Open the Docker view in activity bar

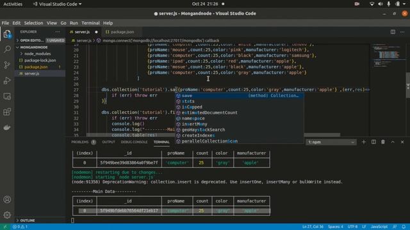pyautogui.click(x=7, y=128)
